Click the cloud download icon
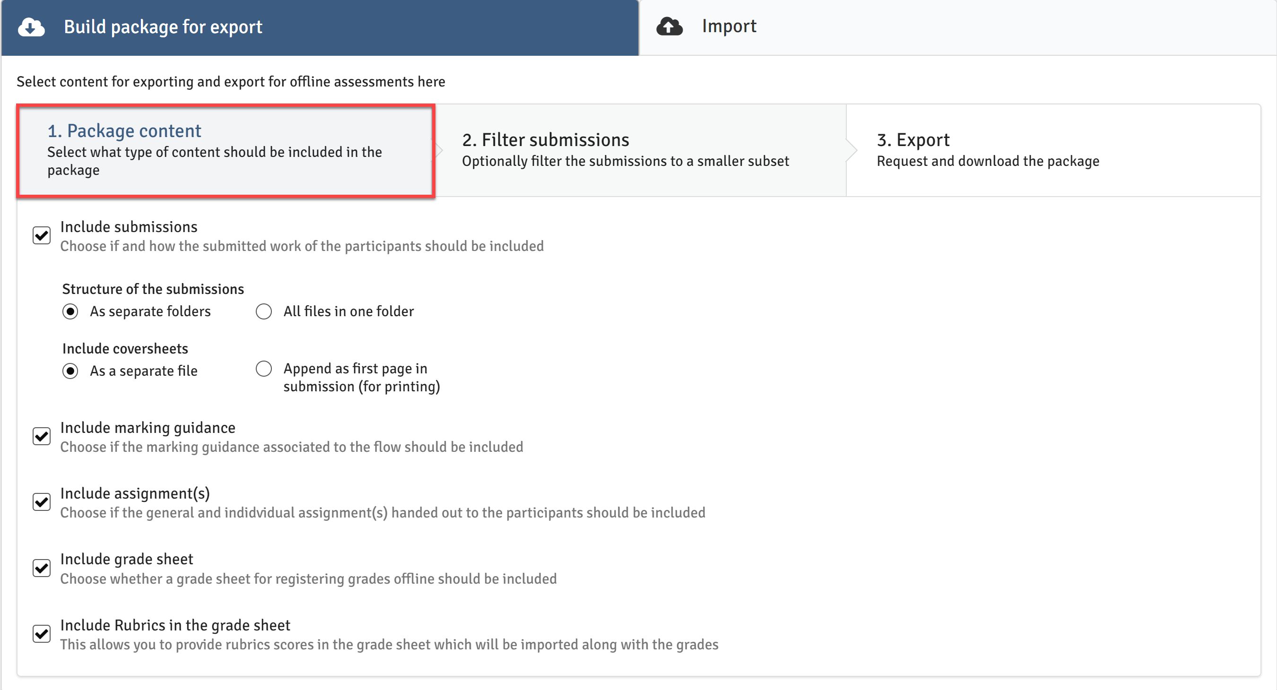 [31, 27]
